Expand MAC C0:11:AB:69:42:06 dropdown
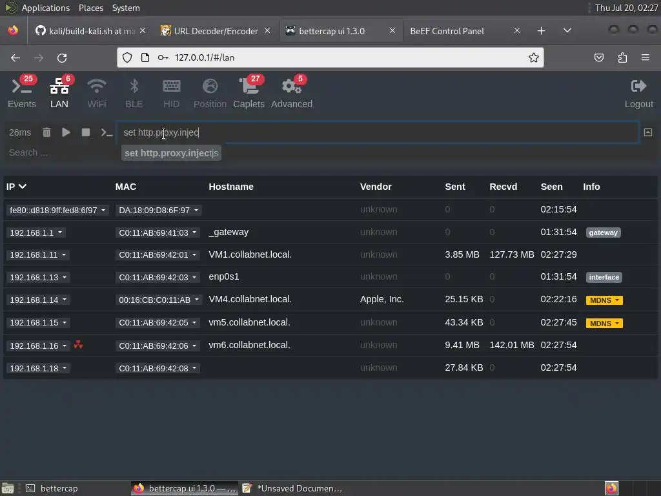The width and height of the screenshot is (661, 496). pos(158,346)
